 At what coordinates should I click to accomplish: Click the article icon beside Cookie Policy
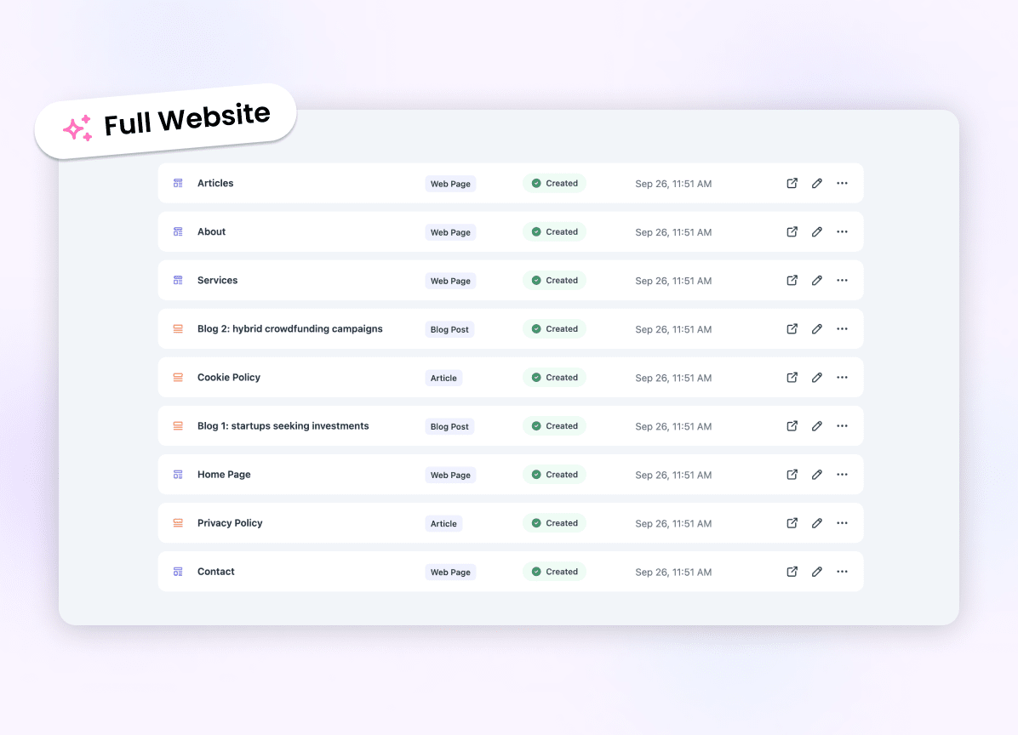pos(178,378)
